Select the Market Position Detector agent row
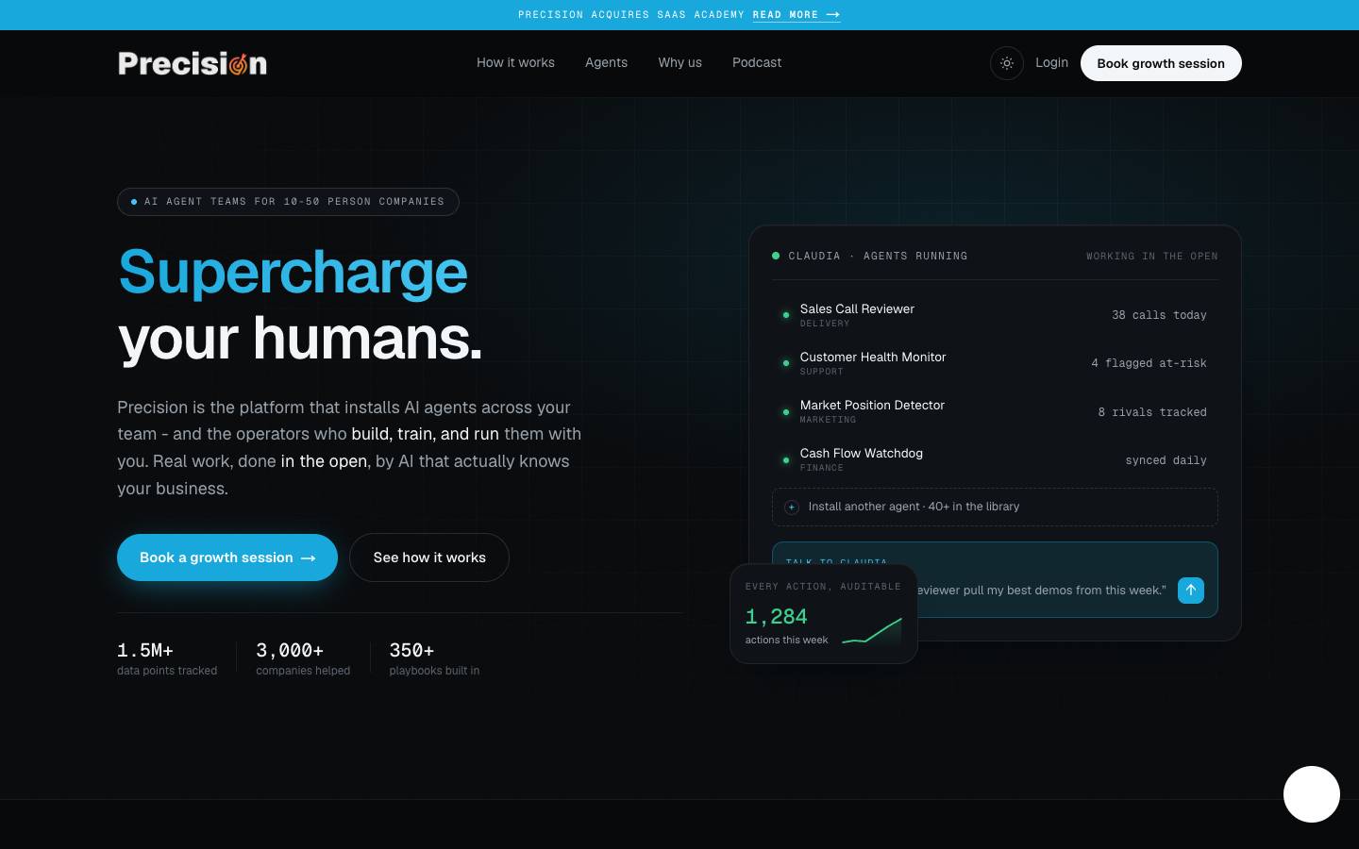Image resolution: width=1359 pixels, height=849 pixels. [995, 411]
